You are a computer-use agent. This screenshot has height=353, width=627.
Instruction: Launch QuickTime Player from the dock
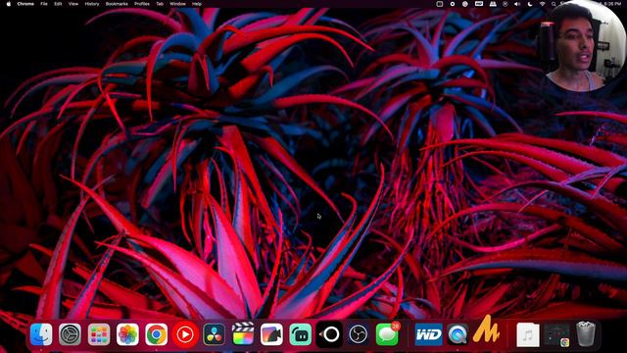(458, 333)
